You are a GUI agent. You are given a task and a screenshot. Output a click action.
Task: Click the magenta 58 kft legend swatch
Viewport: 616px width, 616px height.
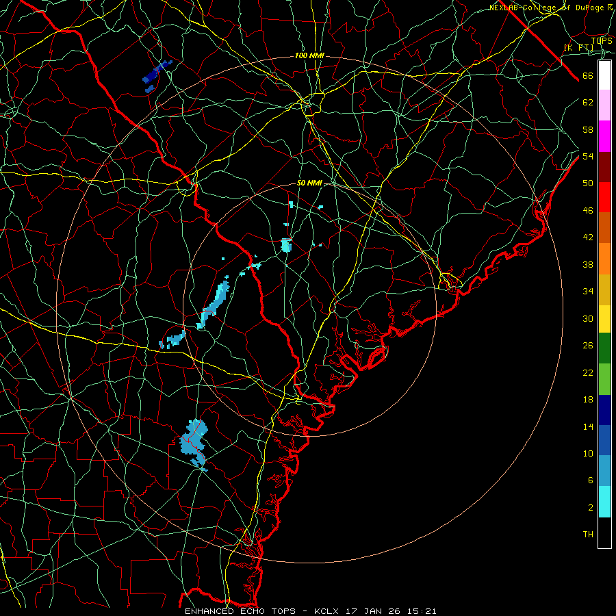click(604, 136)
